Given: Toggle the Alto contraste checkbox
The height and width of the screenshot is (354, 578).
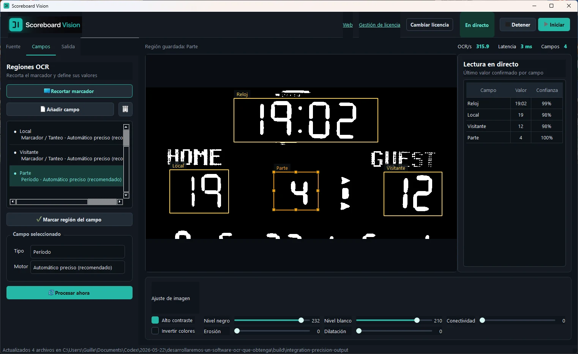Looking at the screenshot, I should 155,320.
